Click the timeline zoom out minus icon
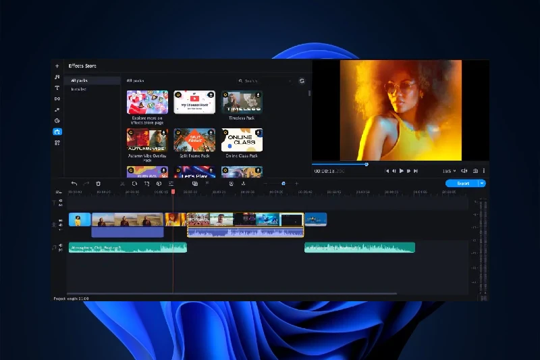540x360 pixels. (x=265, y=184)
